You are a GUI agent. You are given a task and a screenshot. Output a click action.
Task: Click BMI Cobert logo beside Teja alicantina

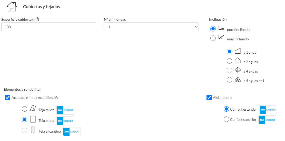(72, 132)
